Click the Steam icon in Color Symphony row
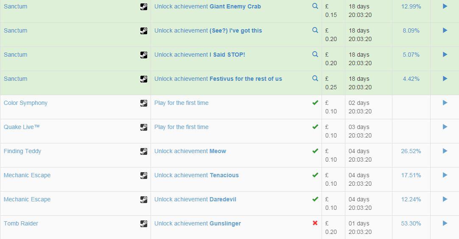This screenshot has width=459, height=239. [144, 103]
